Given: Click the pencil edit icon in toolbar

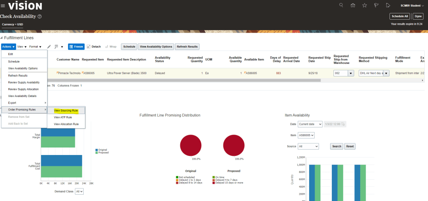Looking at the screenshot, I should (49, 47).
